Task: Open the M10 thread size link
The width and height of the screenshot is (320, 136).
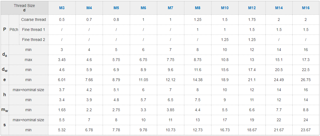Action: (x=225, y=8)
